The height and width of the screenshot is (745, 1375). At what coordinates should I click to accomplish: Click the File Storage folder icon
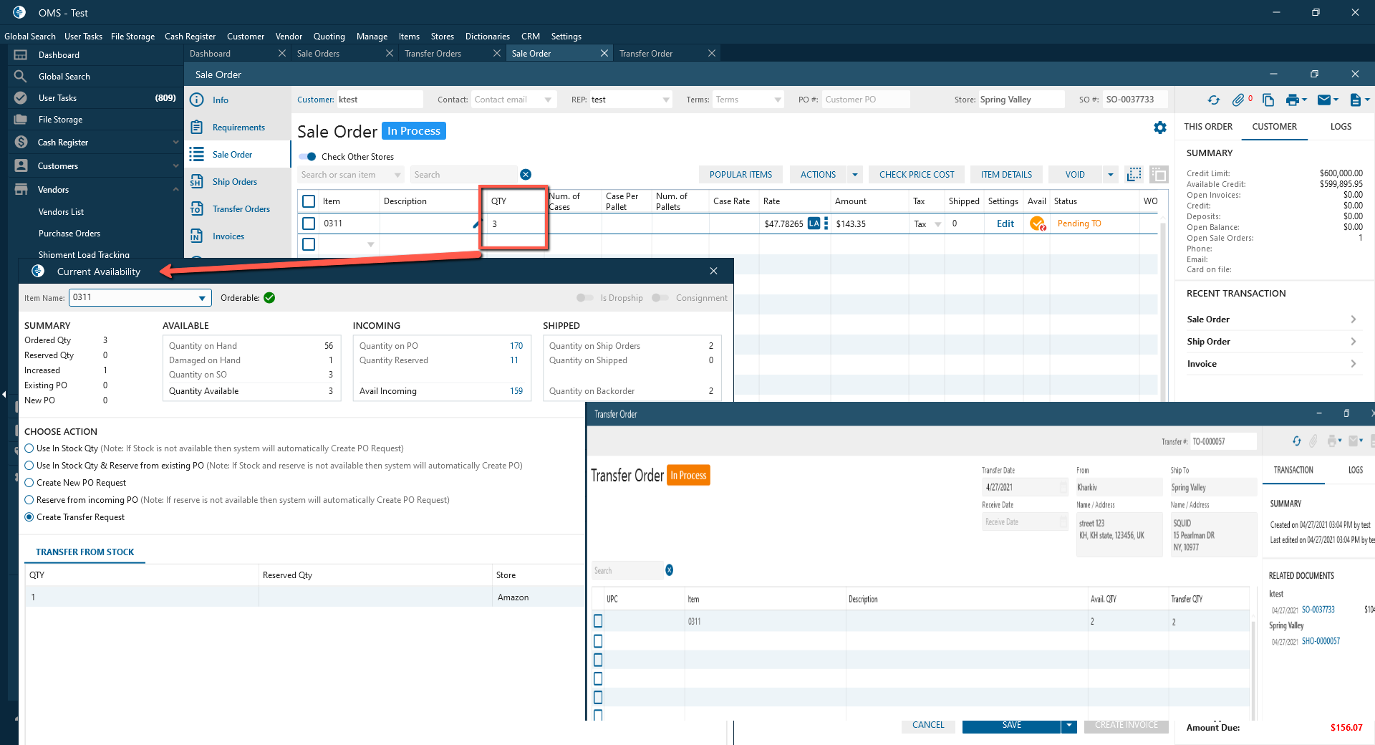point(21,120)
